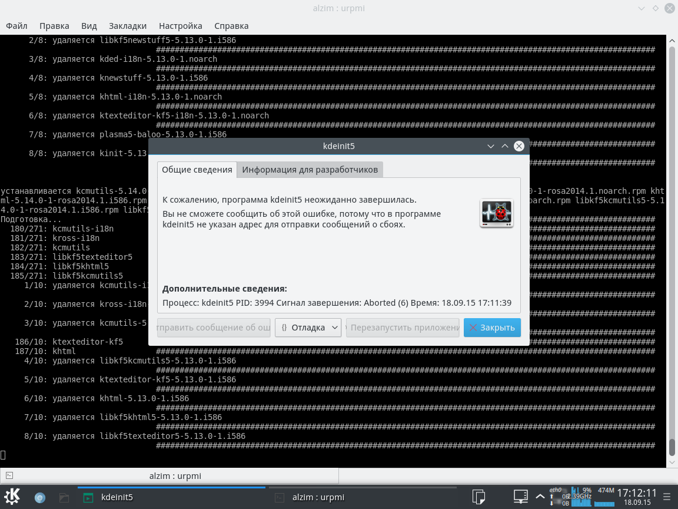
Task: Open the Файл menu
Action: (16, 26)
